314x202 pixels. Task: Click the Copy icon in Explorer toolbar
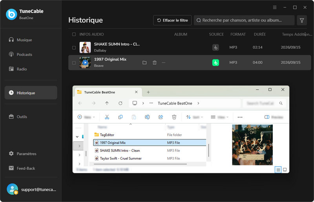coord(120,117)
